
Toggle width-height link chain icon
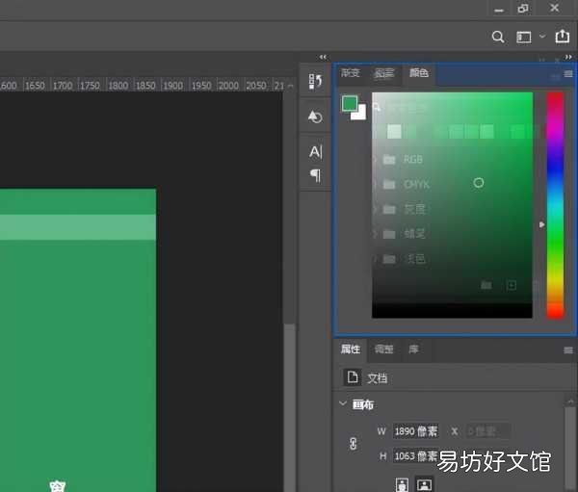pyautogui.click(x=354, y=443)
